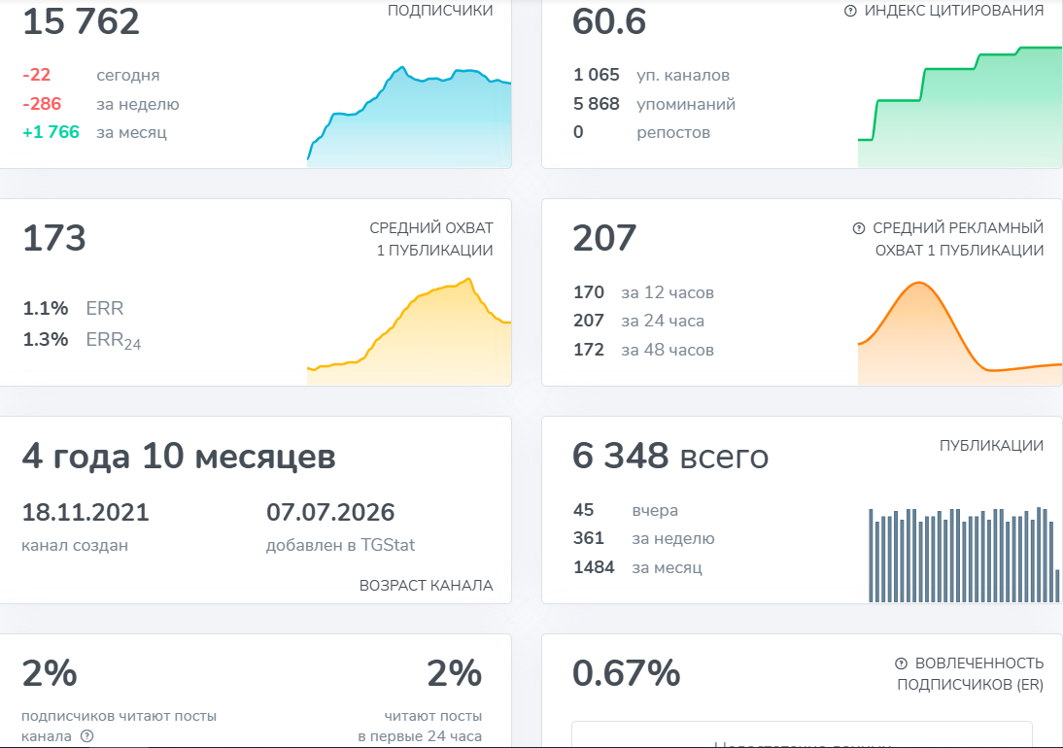This screenshot has height=748, width=1063.
Task: Open the citation index green chart
Action: 959,107
